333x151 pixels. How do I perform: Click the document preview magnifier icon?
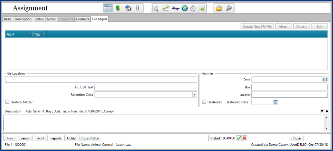(x=156, y=9)
